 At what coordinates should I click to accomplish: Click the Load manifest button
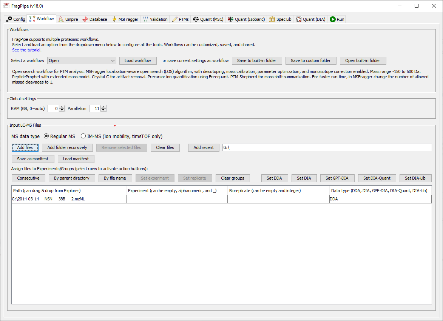tap(76, 159)
